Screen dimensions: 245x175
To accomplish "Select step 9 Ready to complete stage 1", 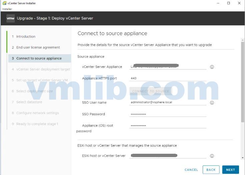I will click(35, 124).
